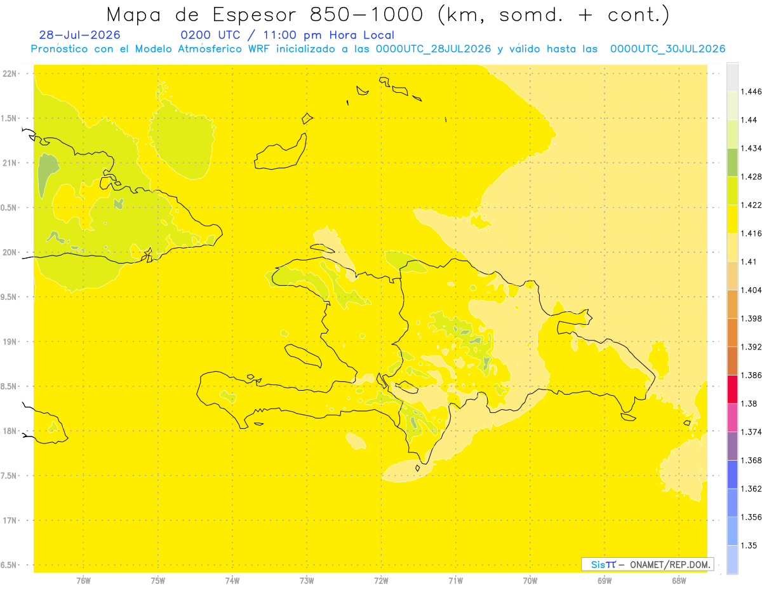This screenshot has height=589, width=762.
Task: Click the '76W' longitude label
Action: coord(83,580)
